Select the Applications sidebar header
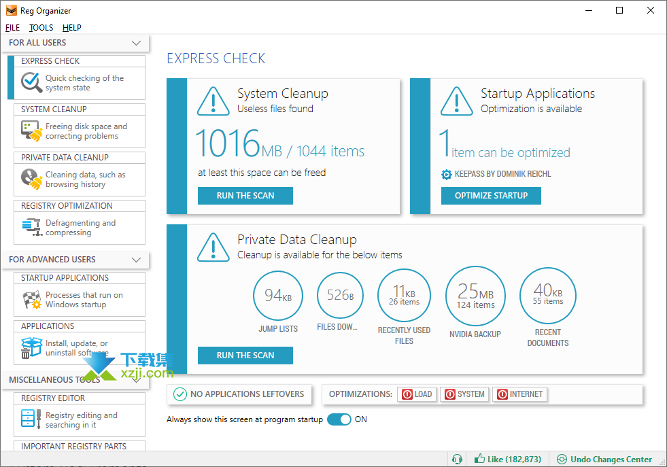 click(80, 326)
